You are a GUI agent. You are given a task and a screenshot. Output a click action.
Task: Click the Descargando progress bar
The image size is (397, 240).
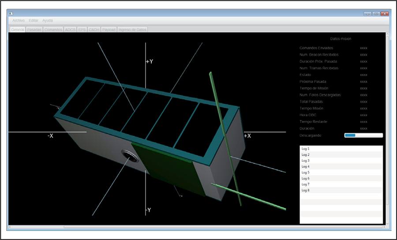(x=363, y=135)
